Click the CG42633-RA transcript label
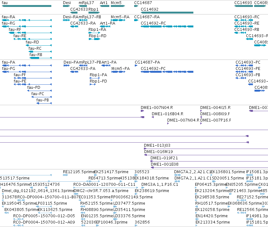 [83, 23]
